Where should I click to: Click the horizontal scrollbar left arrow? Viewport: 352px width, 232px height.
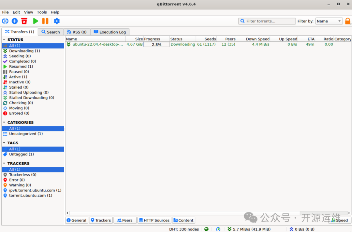(x=67, y=213)
